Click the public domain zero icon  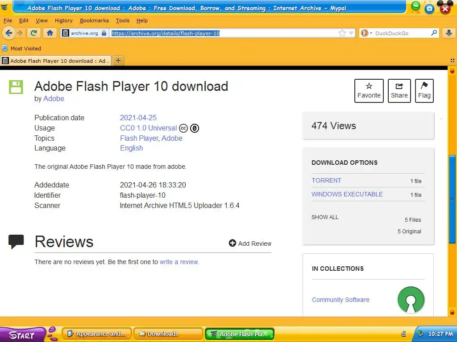195,128
